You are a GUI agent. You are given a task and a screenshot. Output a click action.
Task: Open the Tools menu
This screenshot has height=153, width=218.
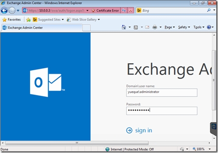199,27
